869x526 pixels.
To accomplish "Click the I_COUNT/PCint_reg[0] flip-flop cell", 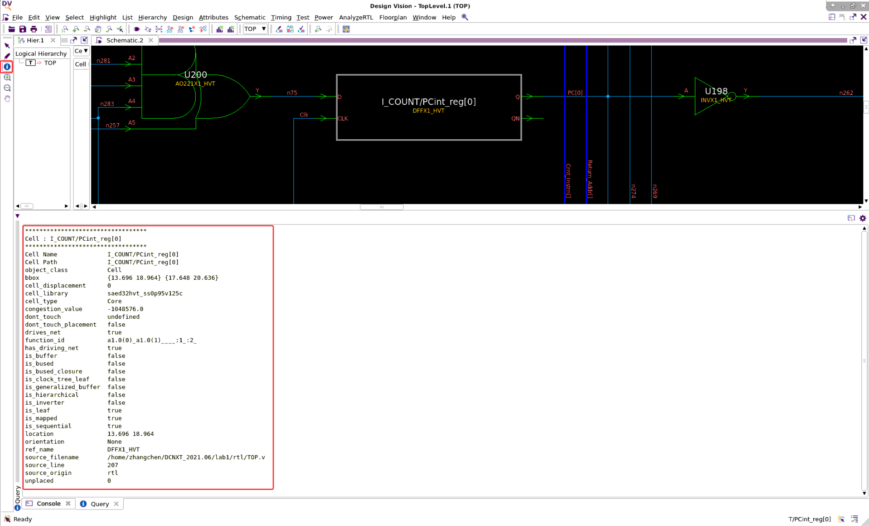I will pyautogui.click(x=428, y=107).
